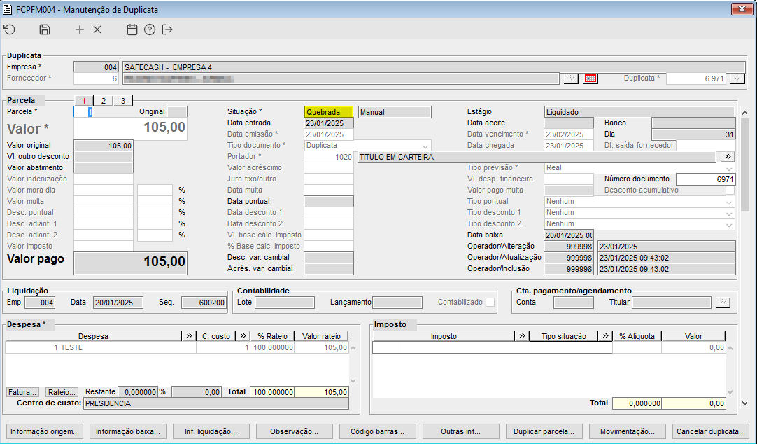Click the exit door toolbar icon
This screenshot has width=757, height=444.
[x=167, y=29]
